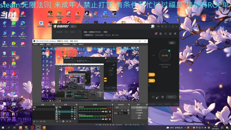Pop out the controls dock via header icon
The width and height of the screenshot is (231, 130).
[147, 105]
